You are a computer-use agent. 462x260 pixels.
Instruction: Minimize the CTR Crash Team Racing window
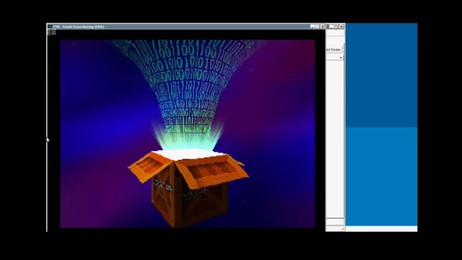[312, 27]
